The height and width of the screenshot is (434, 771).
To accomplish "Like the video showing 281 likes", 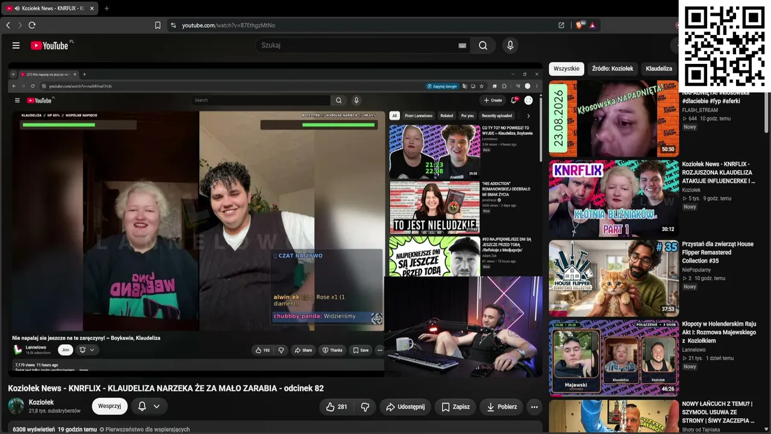I will [x=336, y=407].
